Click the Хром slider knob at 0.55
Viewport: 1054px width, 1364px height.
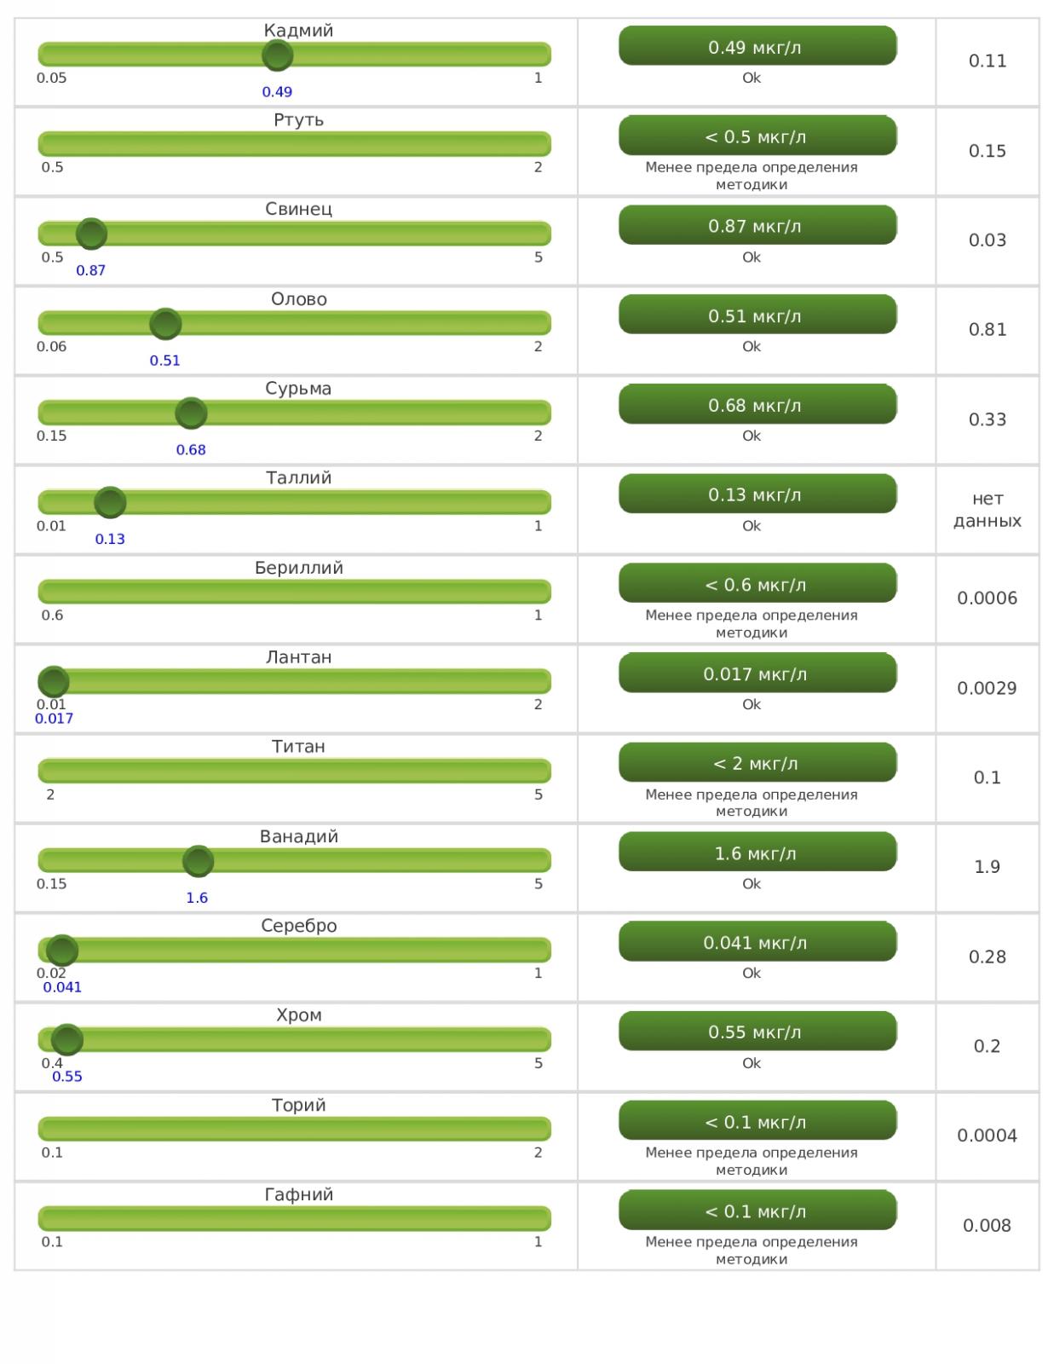67,1040
